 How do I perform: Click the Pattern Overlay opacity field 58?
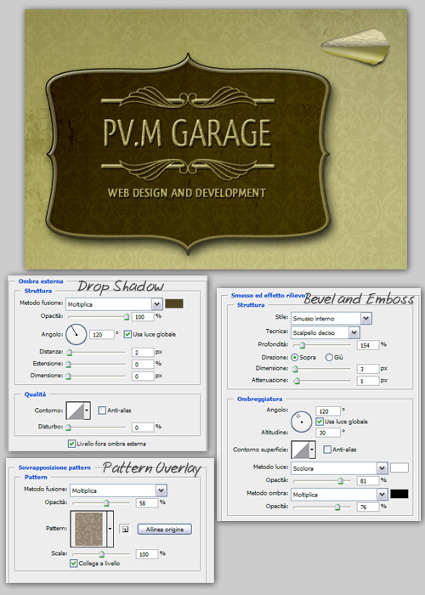tap(147, 503)
